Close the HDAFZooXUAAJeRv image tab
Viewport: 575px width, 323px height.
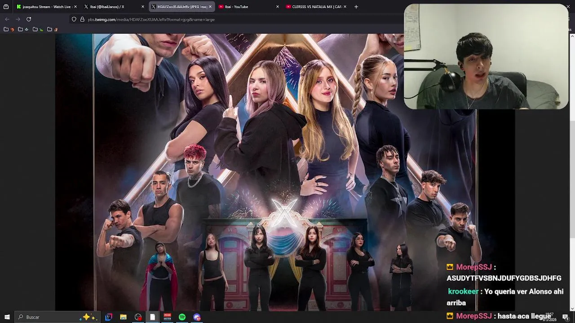click(210, 7)
